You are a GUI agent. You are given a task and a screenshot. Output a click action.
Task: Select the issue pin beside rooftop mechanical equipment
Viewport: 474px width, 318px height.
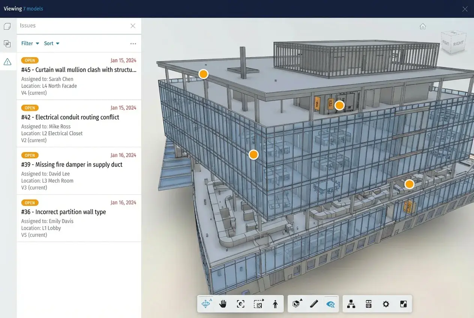point(339,105)
